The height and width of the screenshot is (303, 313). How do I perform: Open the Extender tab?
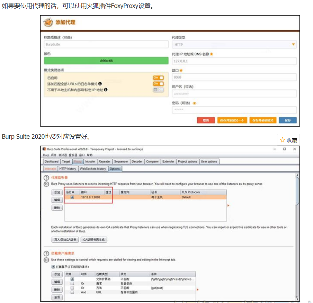click(168, 162)
